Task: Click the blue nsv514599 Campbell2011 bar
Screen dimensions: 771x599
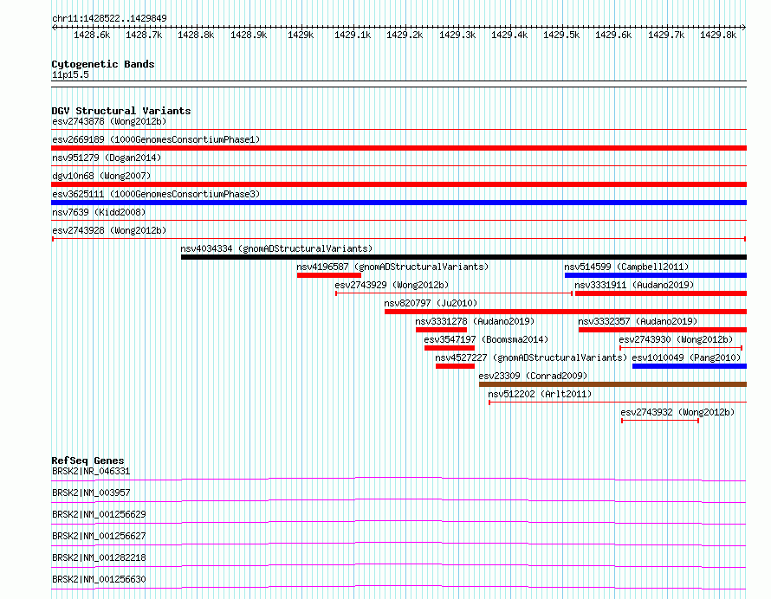Action: point(656,275)
